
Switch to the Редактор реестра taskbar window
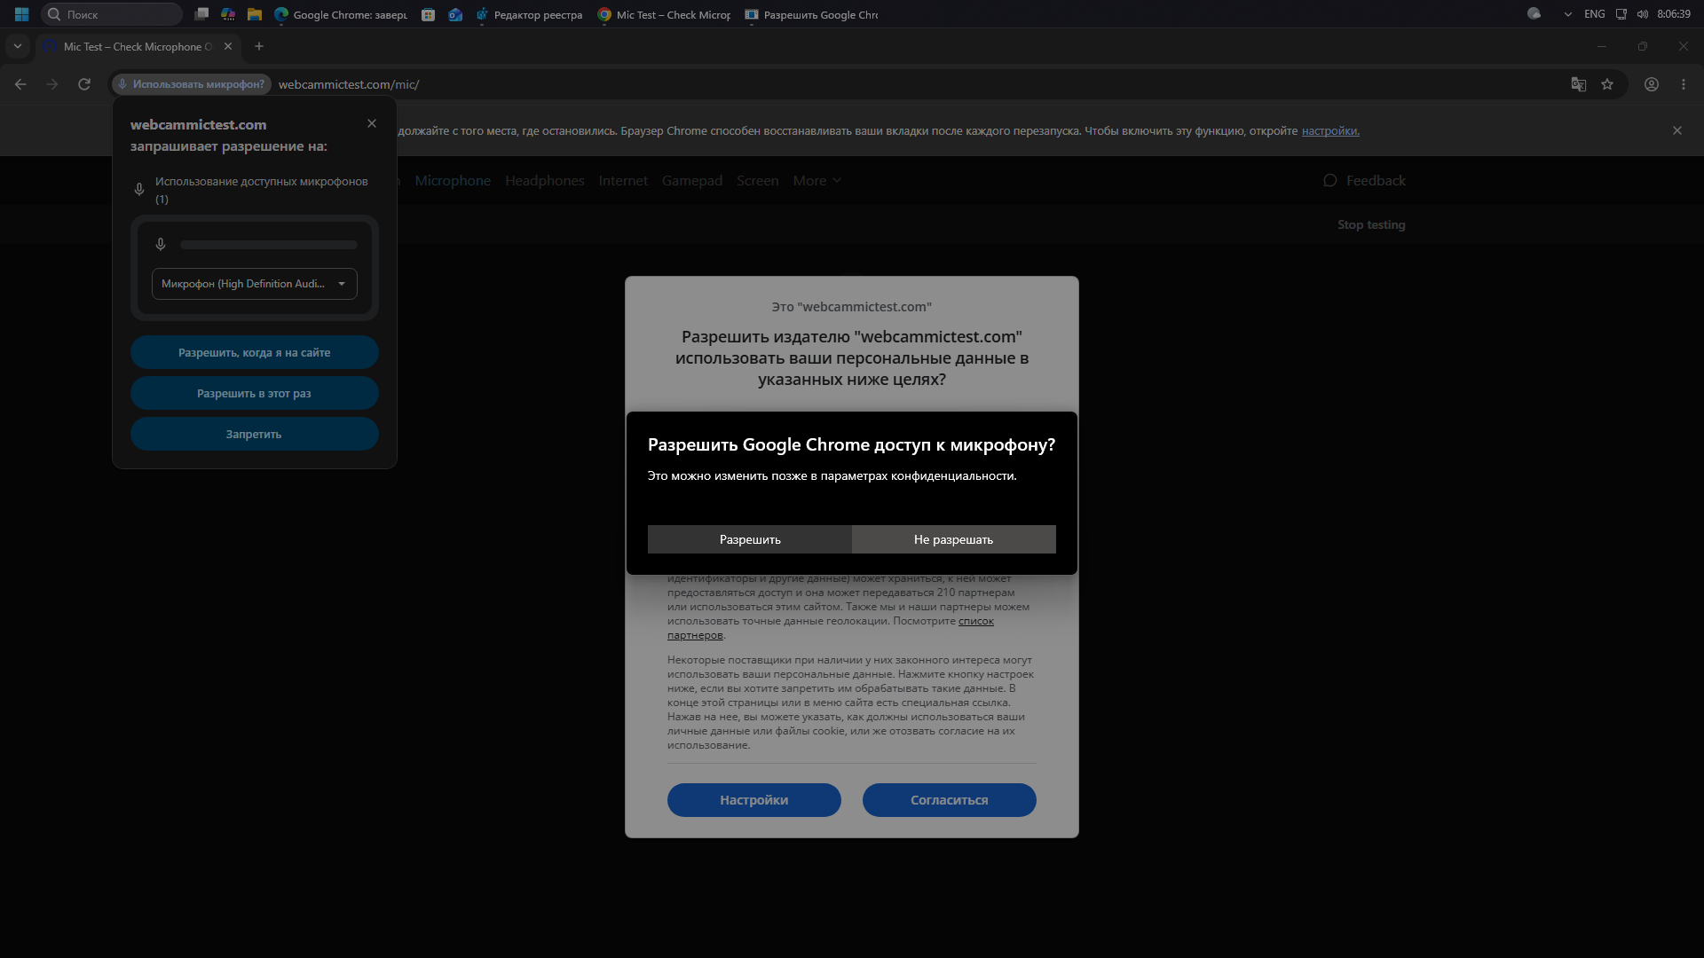tap(529, 14)
